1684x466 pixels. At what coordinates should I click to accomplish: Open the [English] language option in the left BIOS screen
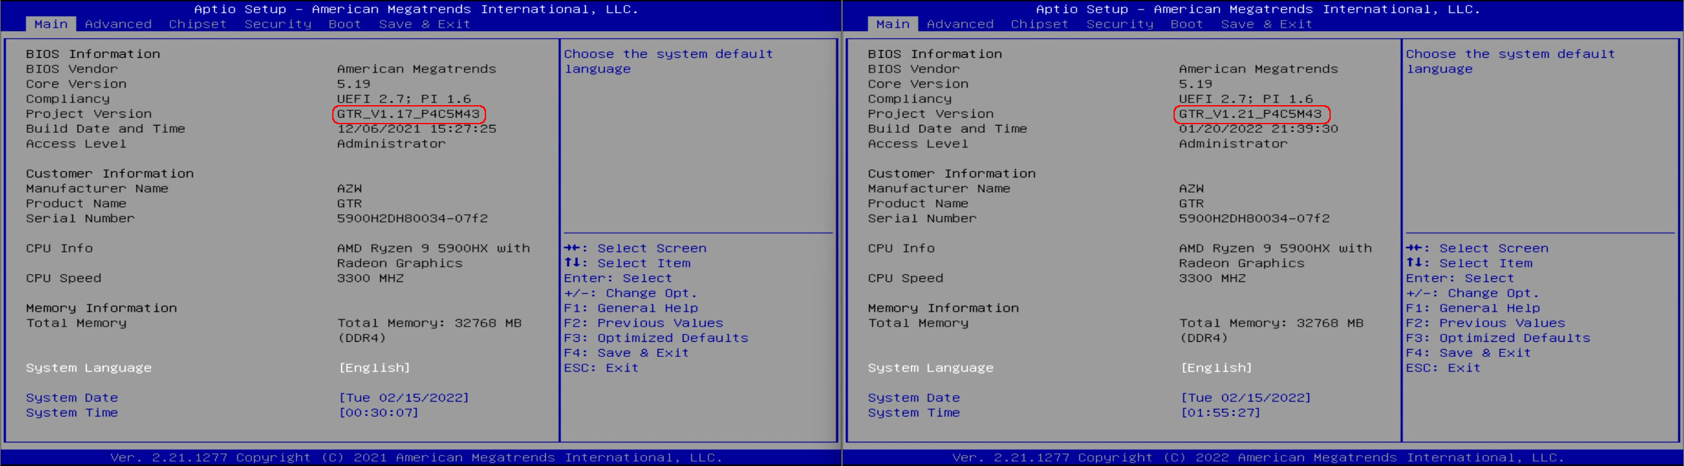(x=374, y=368)
